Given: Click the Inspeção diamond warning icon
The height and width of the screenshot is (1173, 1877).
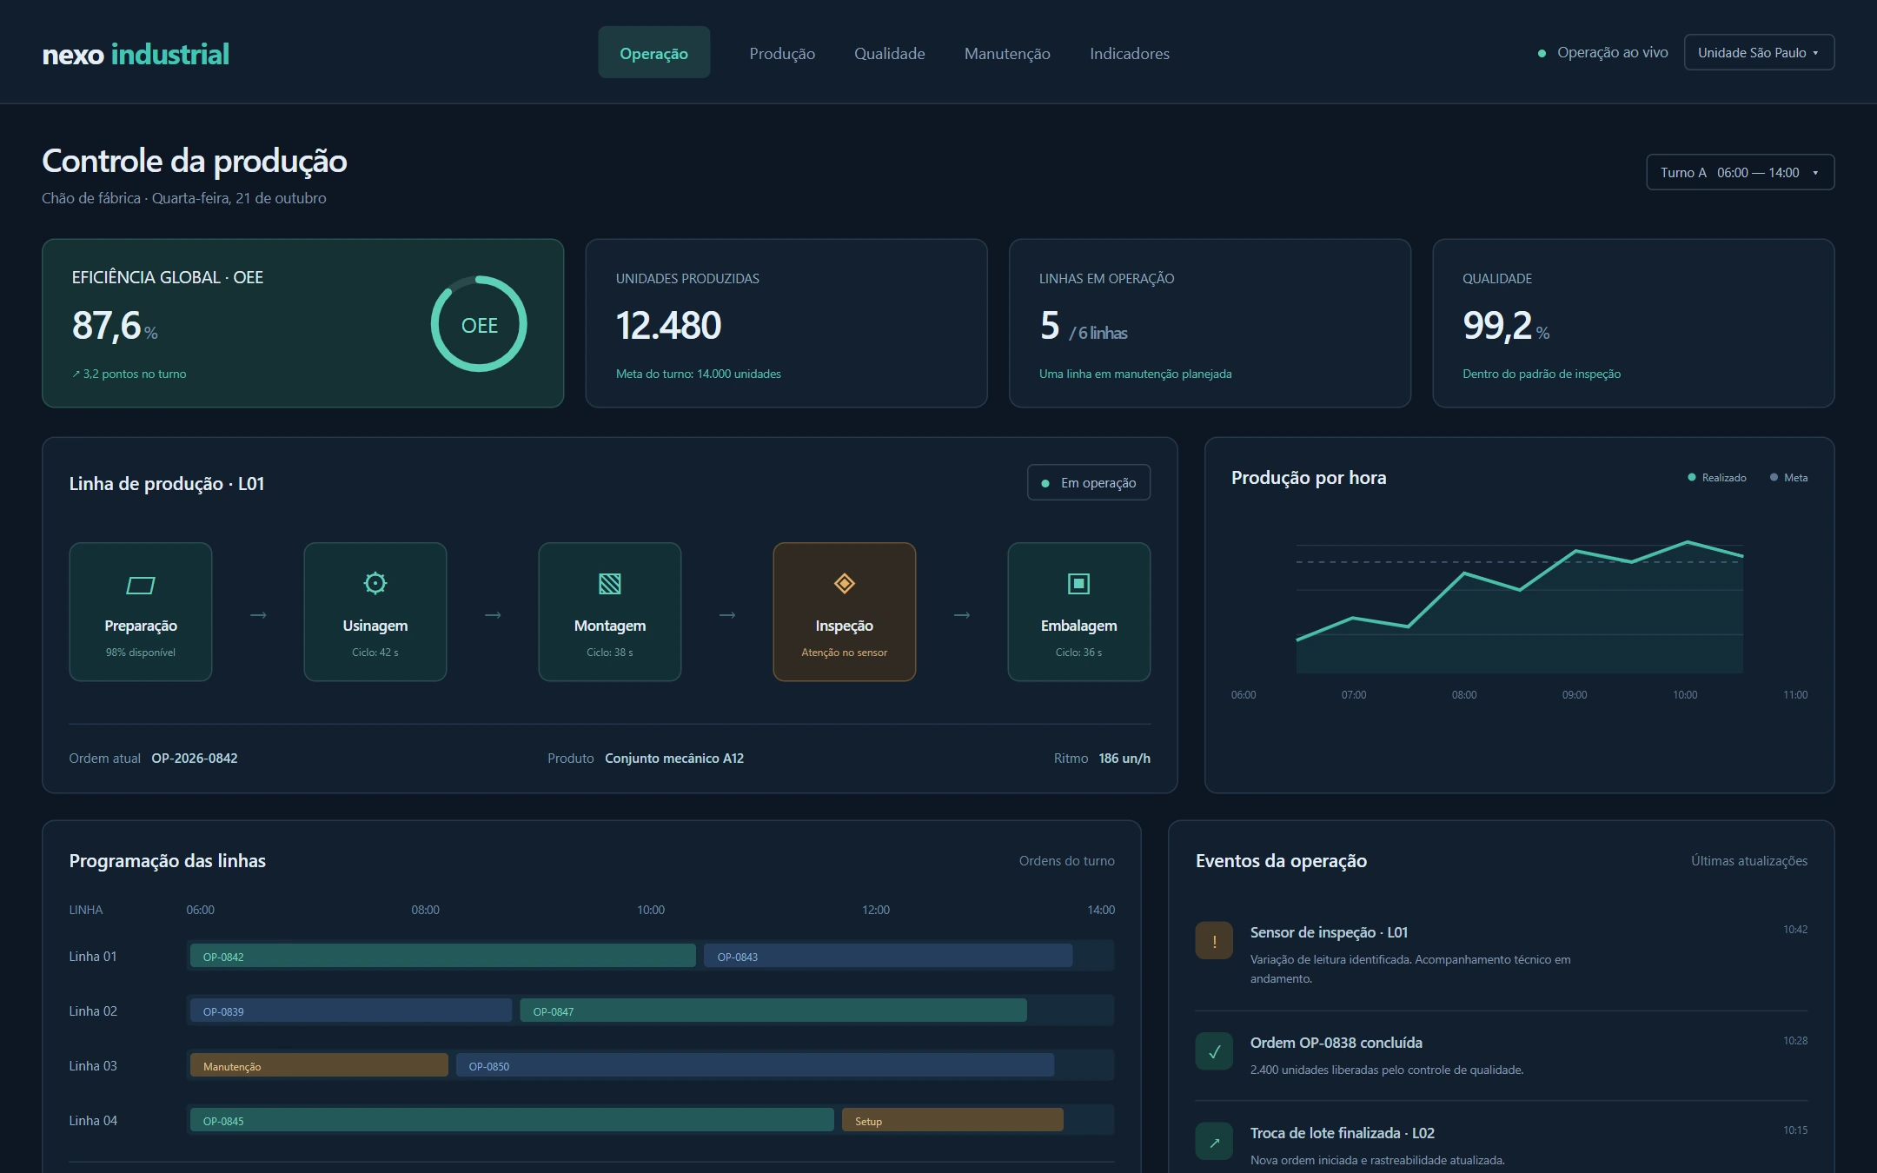Looking at the screenshot, I should pyautogui.click(x=844, y=583).
